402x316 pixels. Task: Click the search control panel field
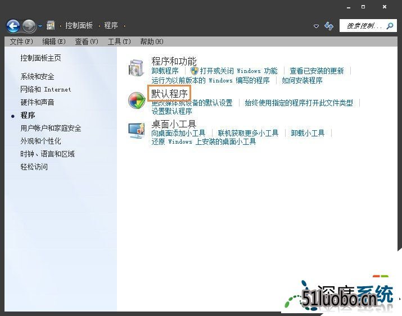[x=368, y=26]
